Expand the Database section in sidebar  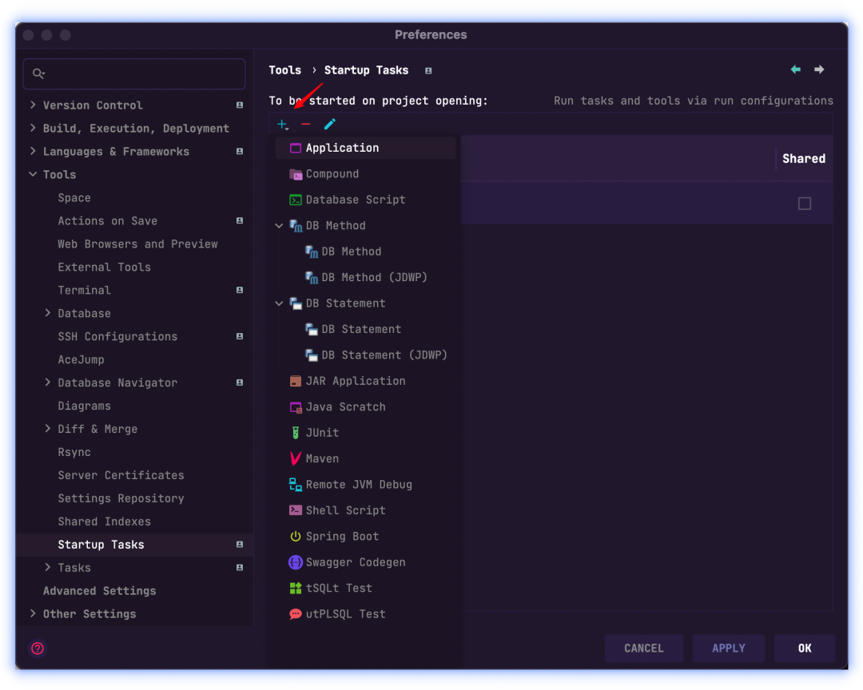[48, 313]
